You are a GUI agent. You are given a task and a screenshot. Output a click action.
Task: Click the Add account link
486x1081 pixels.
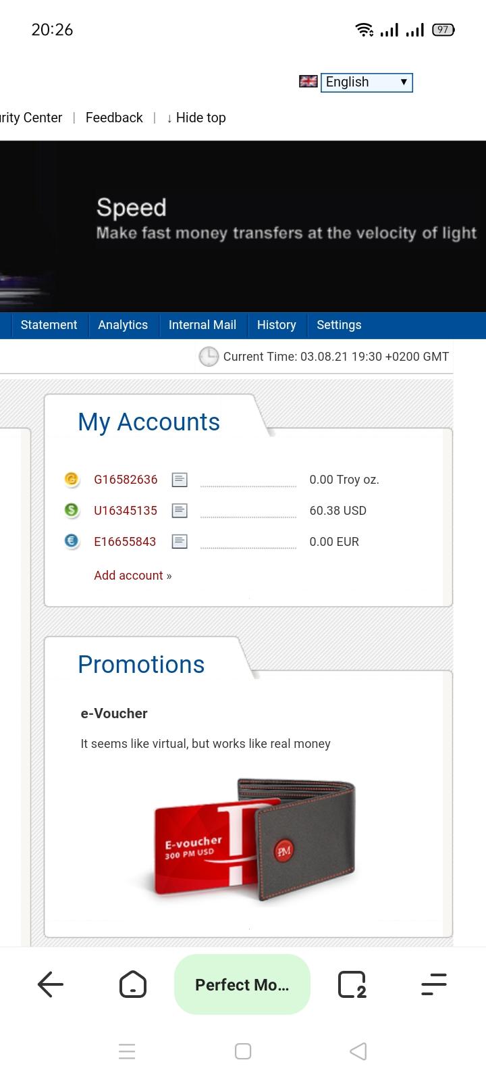tap(133, 576)
